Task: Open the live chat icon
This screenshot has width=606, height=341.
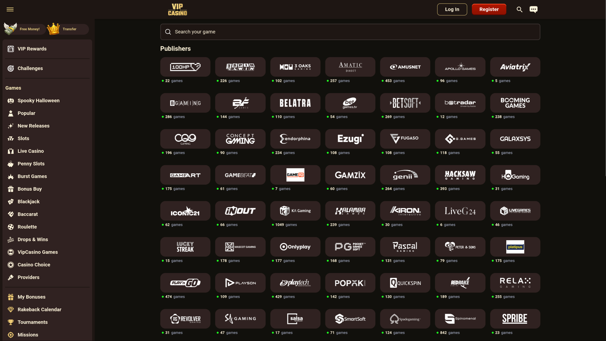Action: (x=533, y=9)
